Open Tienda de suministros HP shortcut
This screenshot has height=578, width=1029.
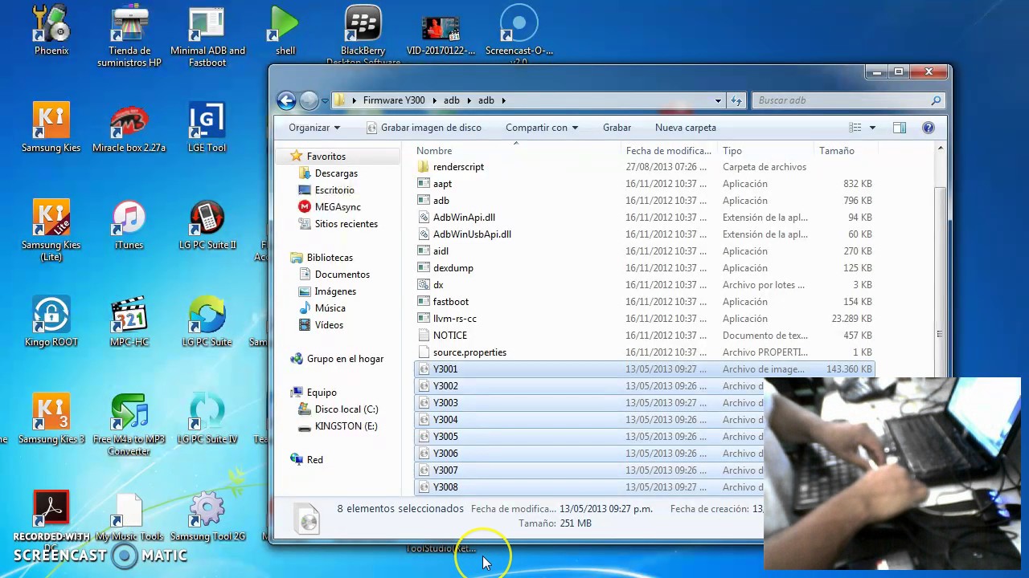tap(129, 36)
